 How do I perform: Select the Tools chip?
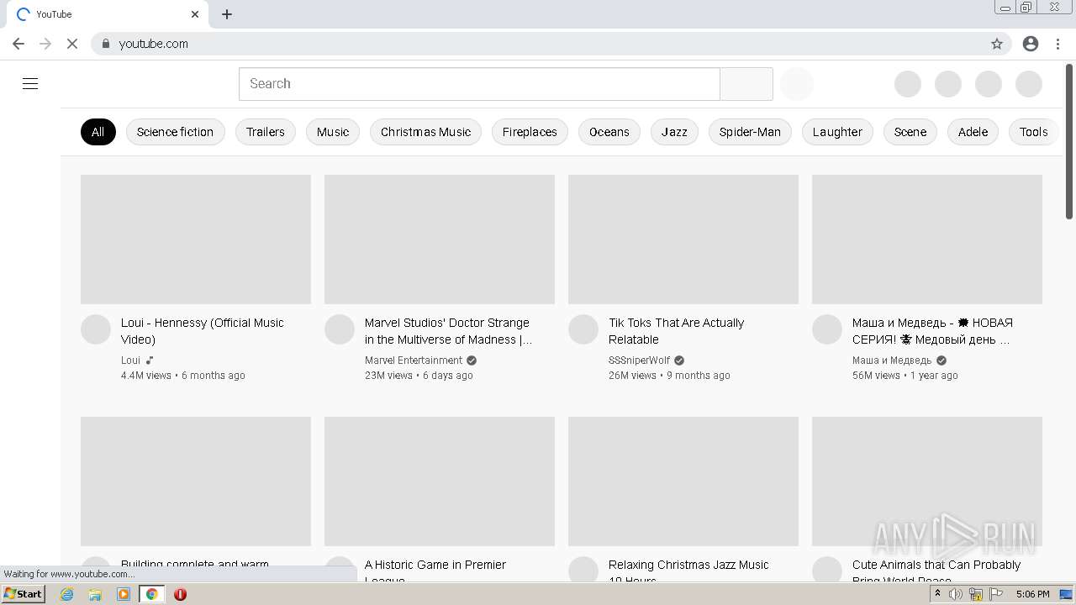click(x=1033, y=132)
